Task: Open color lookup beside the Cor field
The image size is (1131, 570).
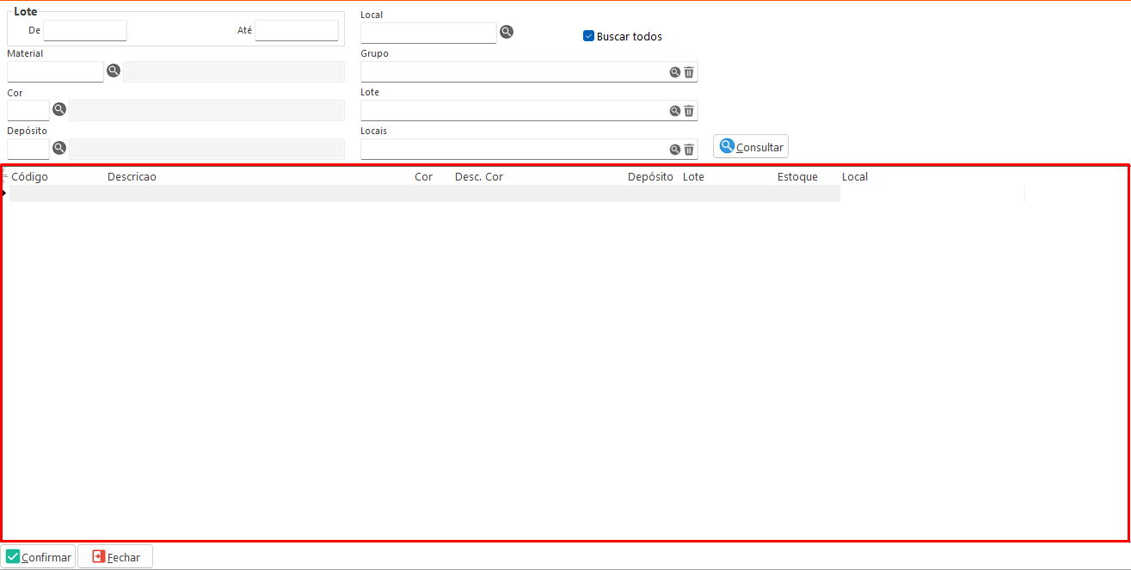Action: click(59, 109)
